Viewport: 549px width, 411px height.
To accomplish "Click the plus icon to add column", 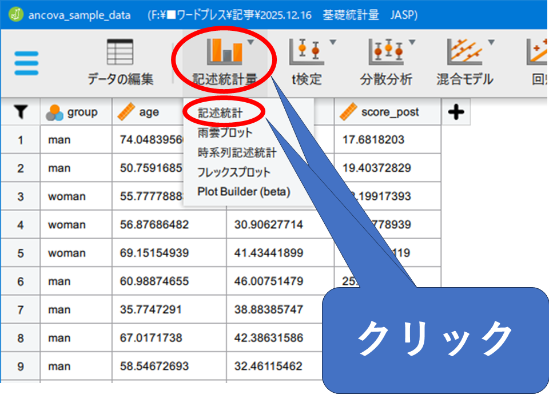I will (456, 112).
